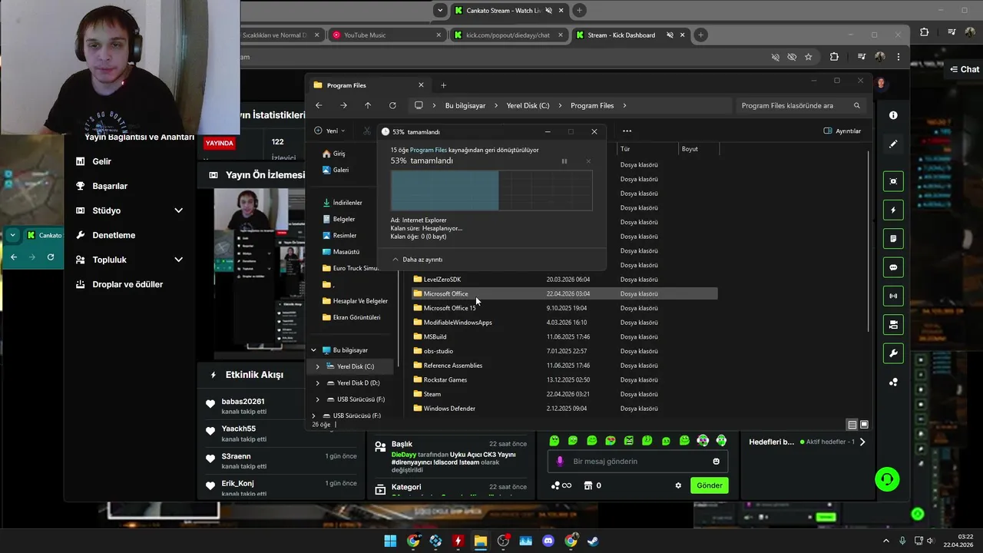Open emoji picker in chat input
The image size is (983, 553).
point(716,462)
